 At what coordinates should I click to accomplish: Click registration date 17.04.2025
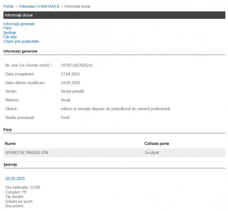[70, 74]
